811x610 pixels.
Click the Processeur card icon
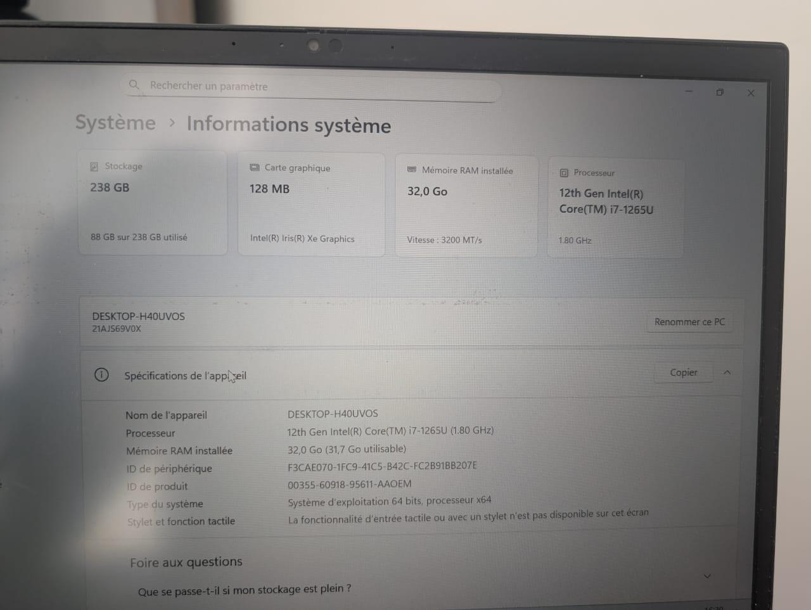564,172
